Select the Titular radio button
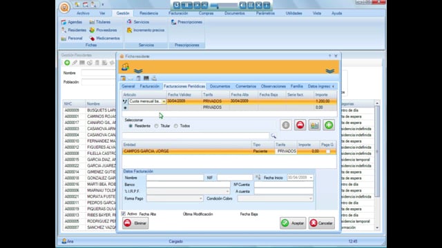442x248 pixels. (x=157, y=126)
